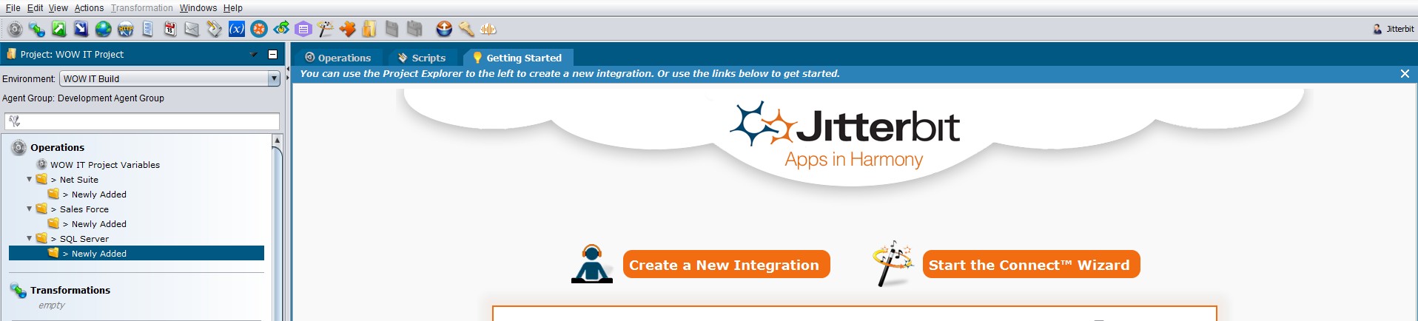1418x321 pixels.
Task: Open the Actions menu
Action: tap(89, 8)
